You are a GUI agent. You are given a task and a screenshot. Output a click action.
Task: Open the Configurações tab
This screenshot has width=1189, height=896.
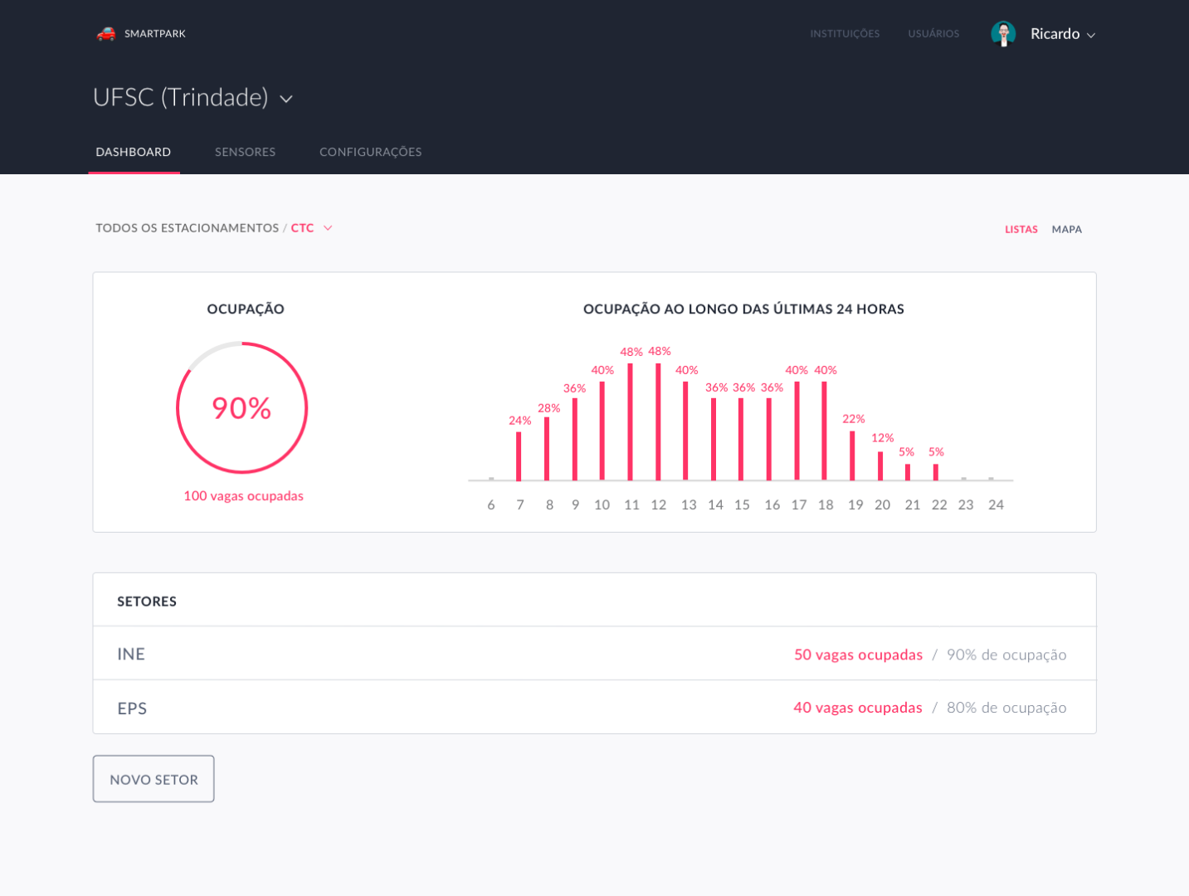pyautogui.click(x=370, y=152)
